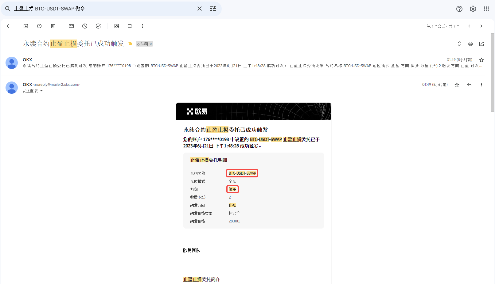Image resolution: width=495 pixels, height=284 pixels.
Task: Click the vertical scrollbar thumb
Action: click(493, 72)
